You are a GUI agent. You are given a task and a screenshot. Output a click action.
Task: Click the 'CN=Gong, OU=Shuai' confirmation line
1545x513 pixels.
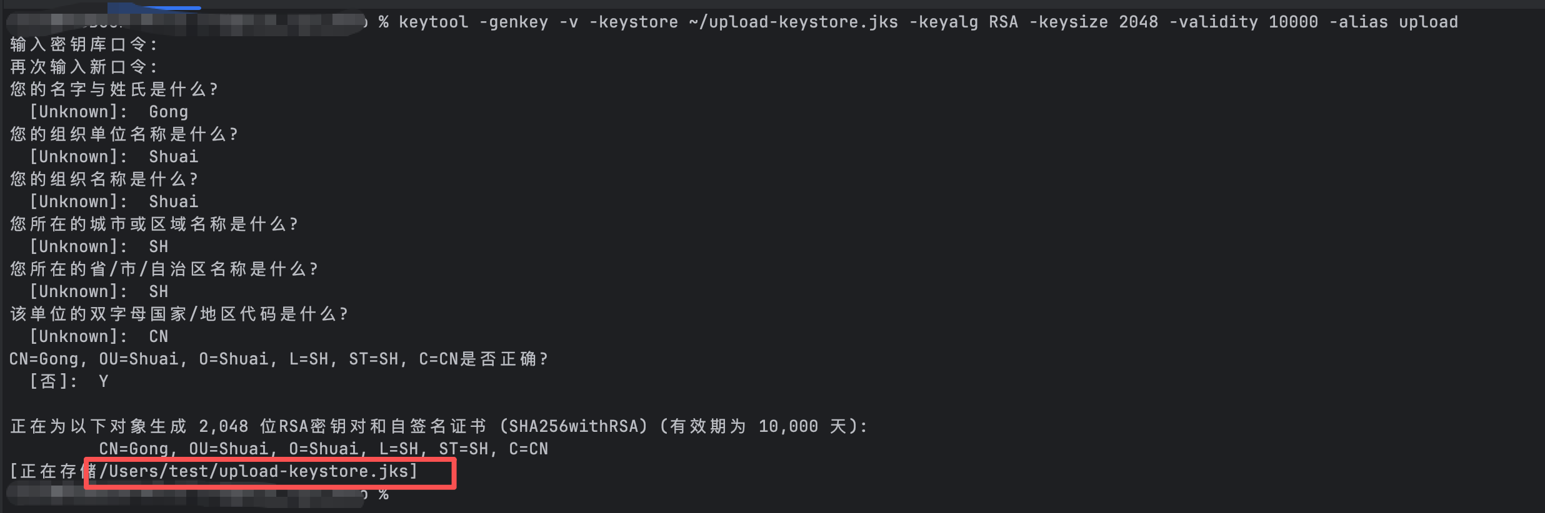pos(278,359)
